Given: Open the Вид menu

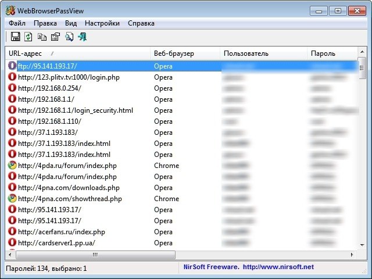Looking at the screenshot, I should [x=71, y=23].
